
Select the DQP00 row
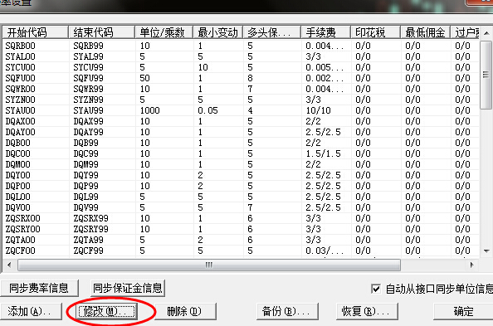(x=241, y=186)
